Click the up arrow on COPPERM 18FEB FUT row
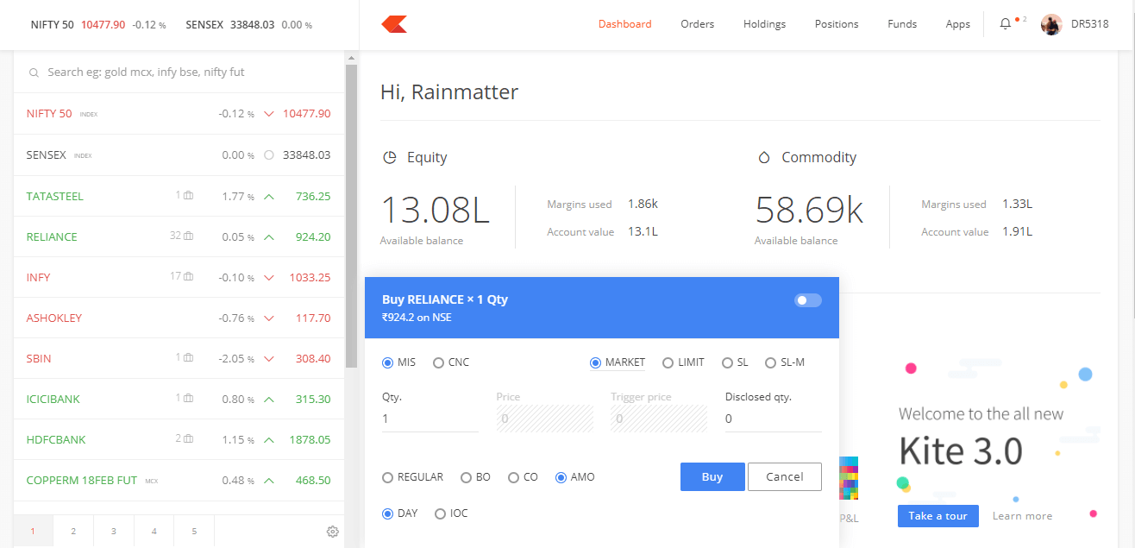The width and height of the screenshot is (1135, 548). point(269,481)
